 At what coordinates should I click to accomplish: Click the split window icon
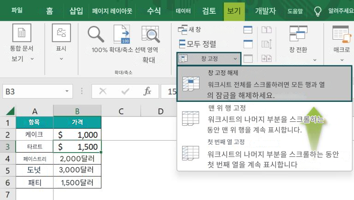point(248,29)
